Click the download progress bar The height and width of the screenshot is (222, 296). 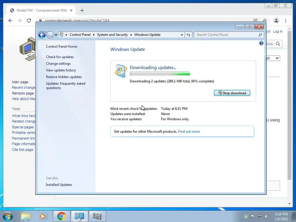click(x=160, y=74)
